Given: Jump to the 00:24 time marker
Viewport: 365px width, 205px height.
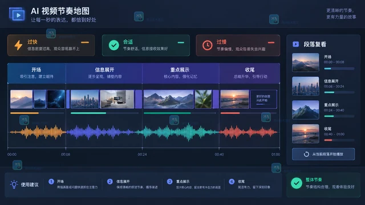Looking at the screenshot, I should [142, 154].
